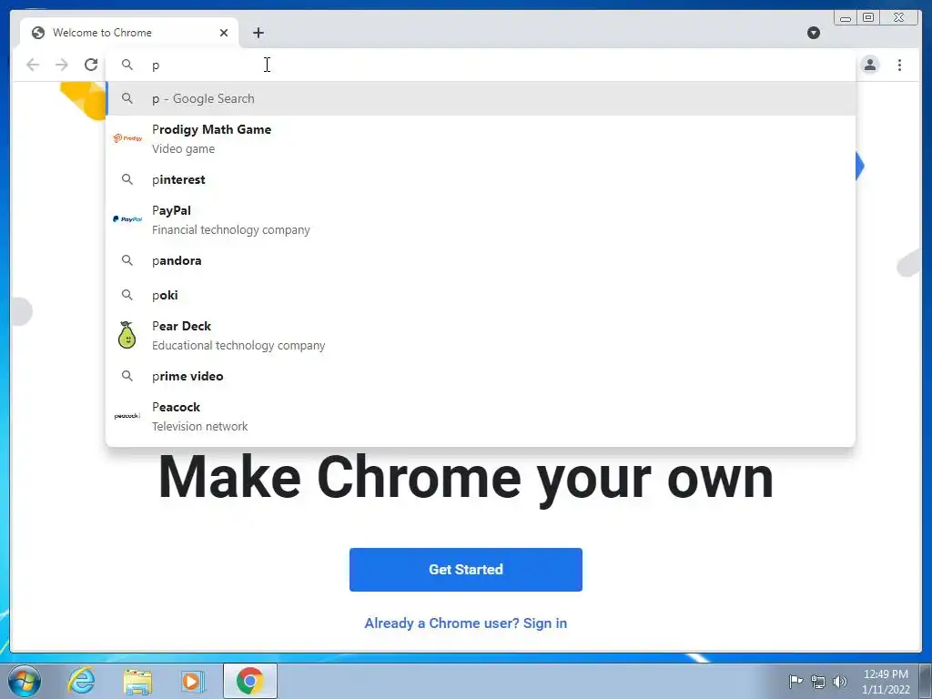
Task: Click the Television network subtitle
Action: 199,426
